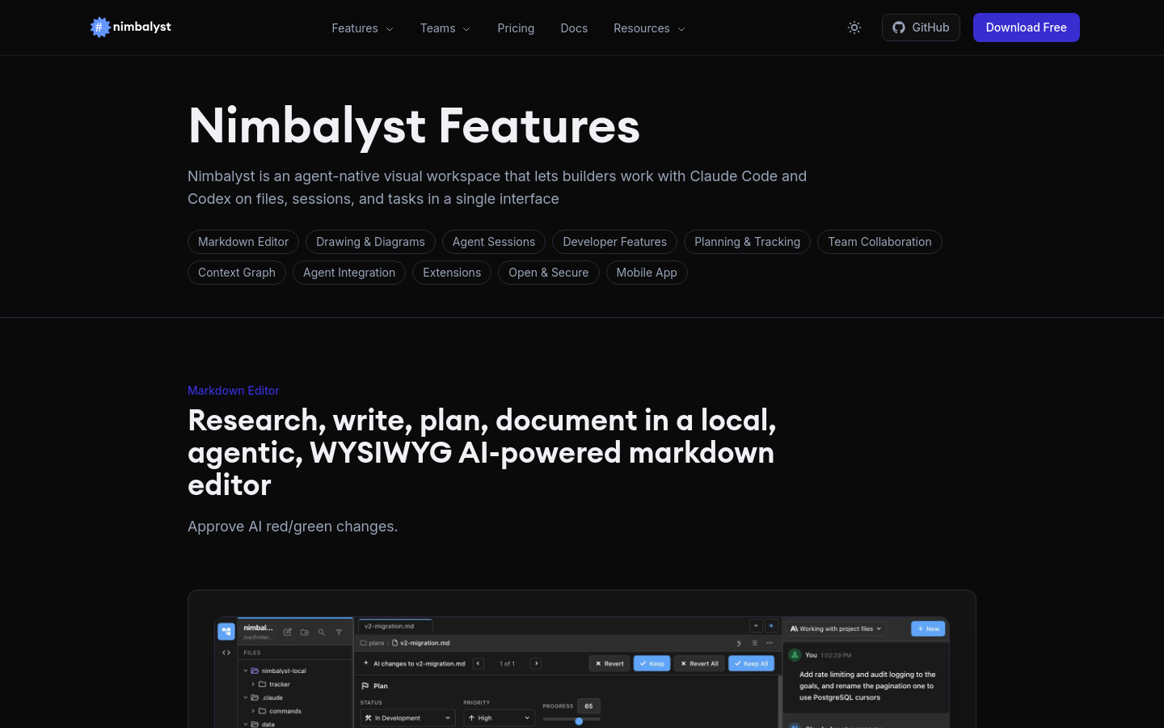Image resolution: width=1164 pixels, height=728 pixels.
Task: Collapse the .claude folder chevron
Action: click(246, 697)
